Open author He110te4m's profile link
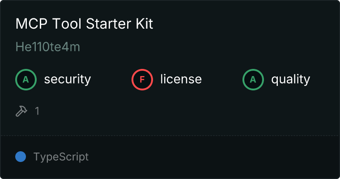The width and height of the screenshot is (340, 179). click(x=47, y=47)
